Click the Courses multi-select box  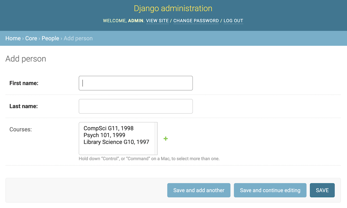(118, 138)
